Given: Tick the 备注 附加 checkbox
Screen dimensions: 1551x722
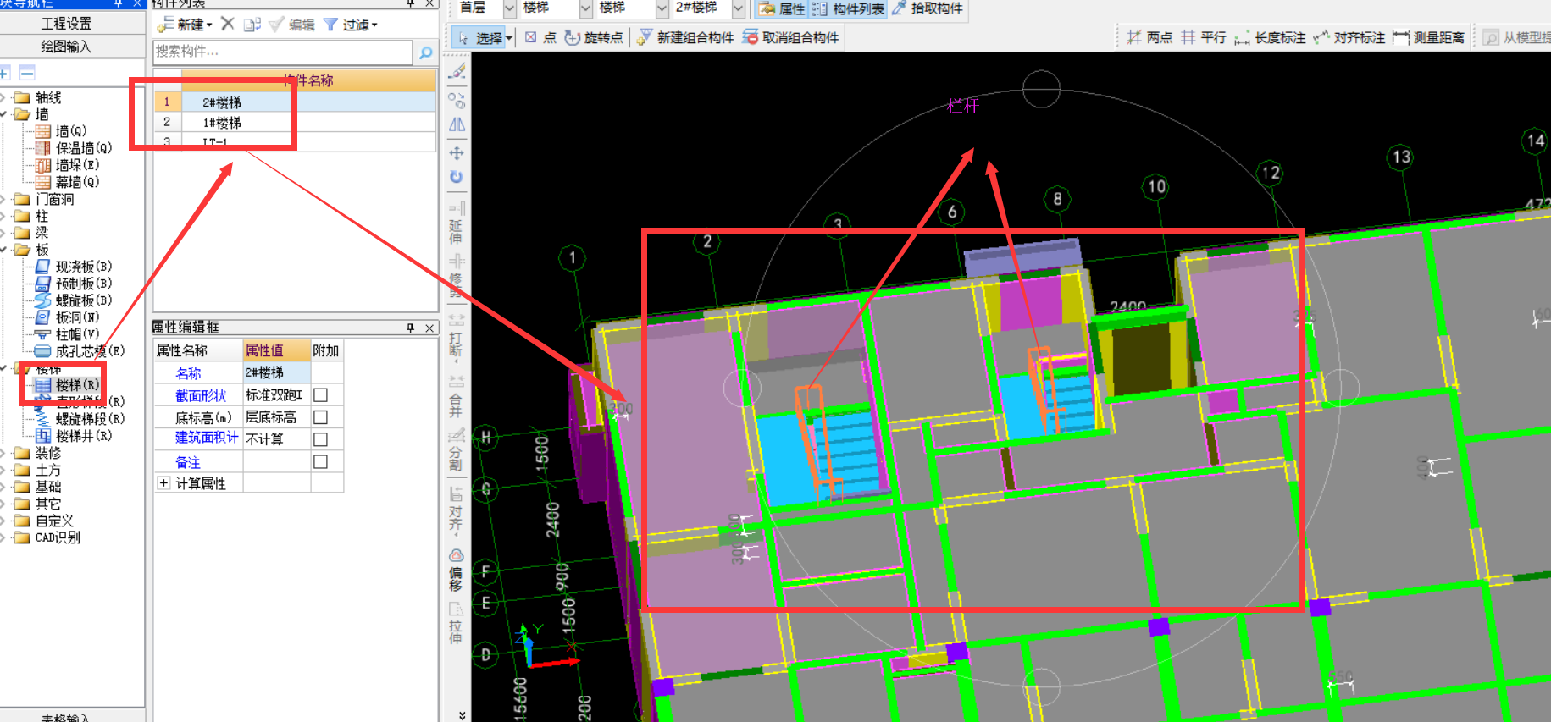Looking at the screenshot, I should coord(320,461).
